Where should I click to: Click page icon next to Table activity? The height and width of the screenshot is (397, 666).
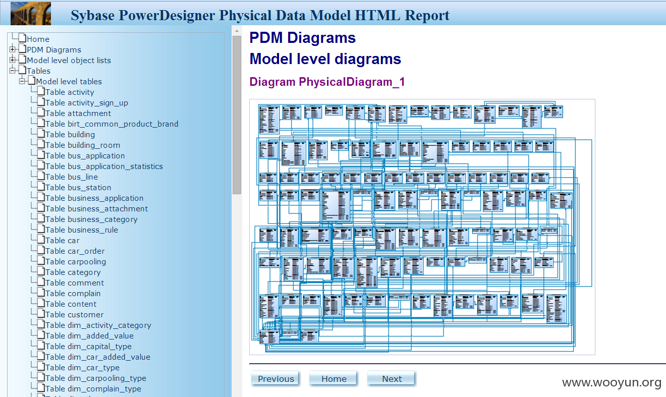coord(41,91)
